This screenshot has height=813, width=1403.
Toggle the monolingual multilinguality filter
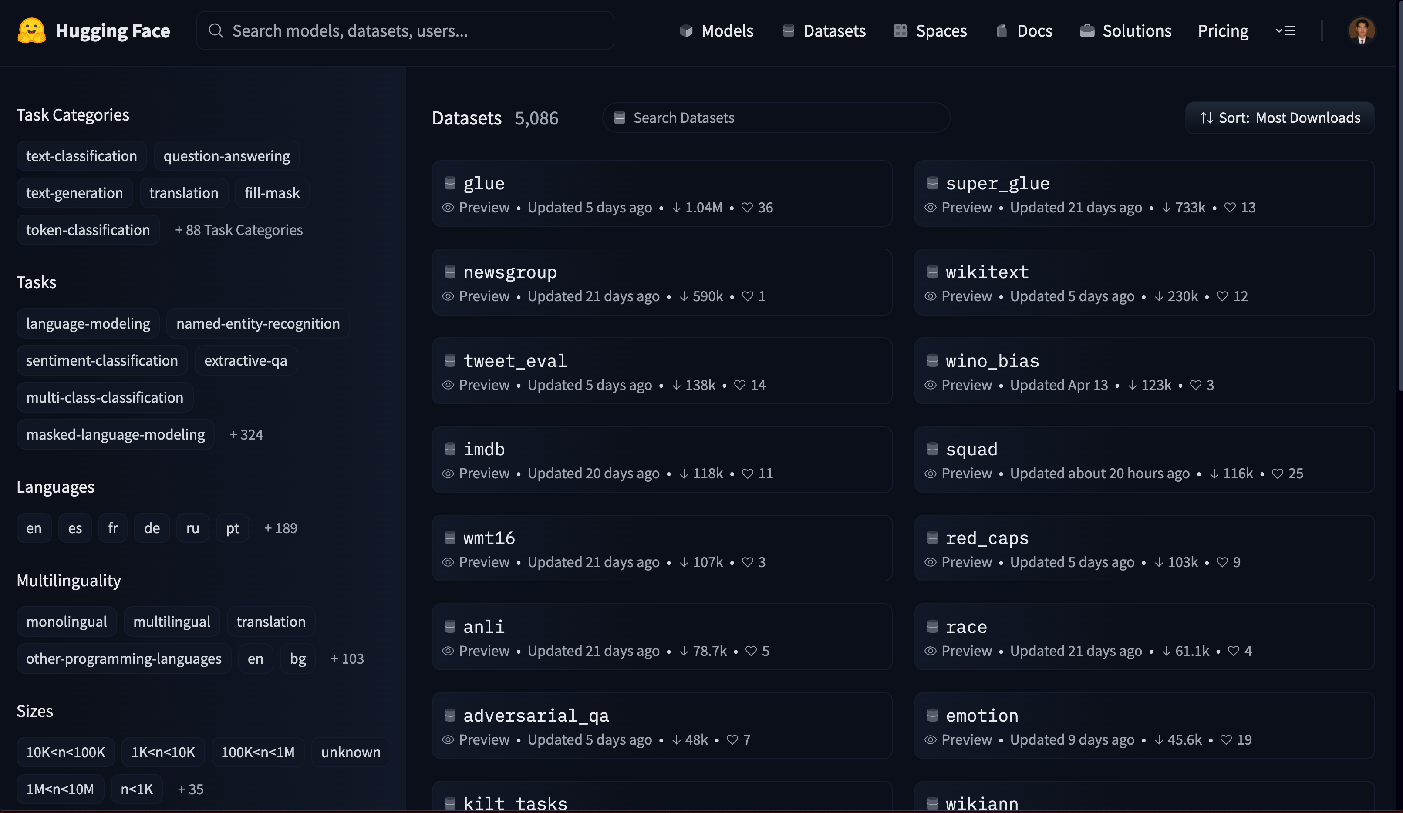(x=66, y=622)
